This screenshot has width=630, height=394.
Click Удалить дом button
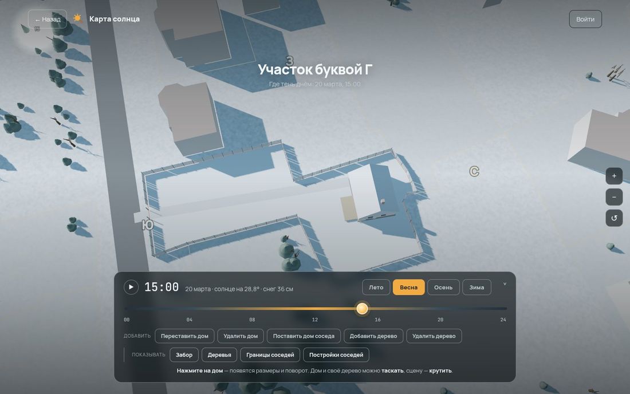(241, 336)
